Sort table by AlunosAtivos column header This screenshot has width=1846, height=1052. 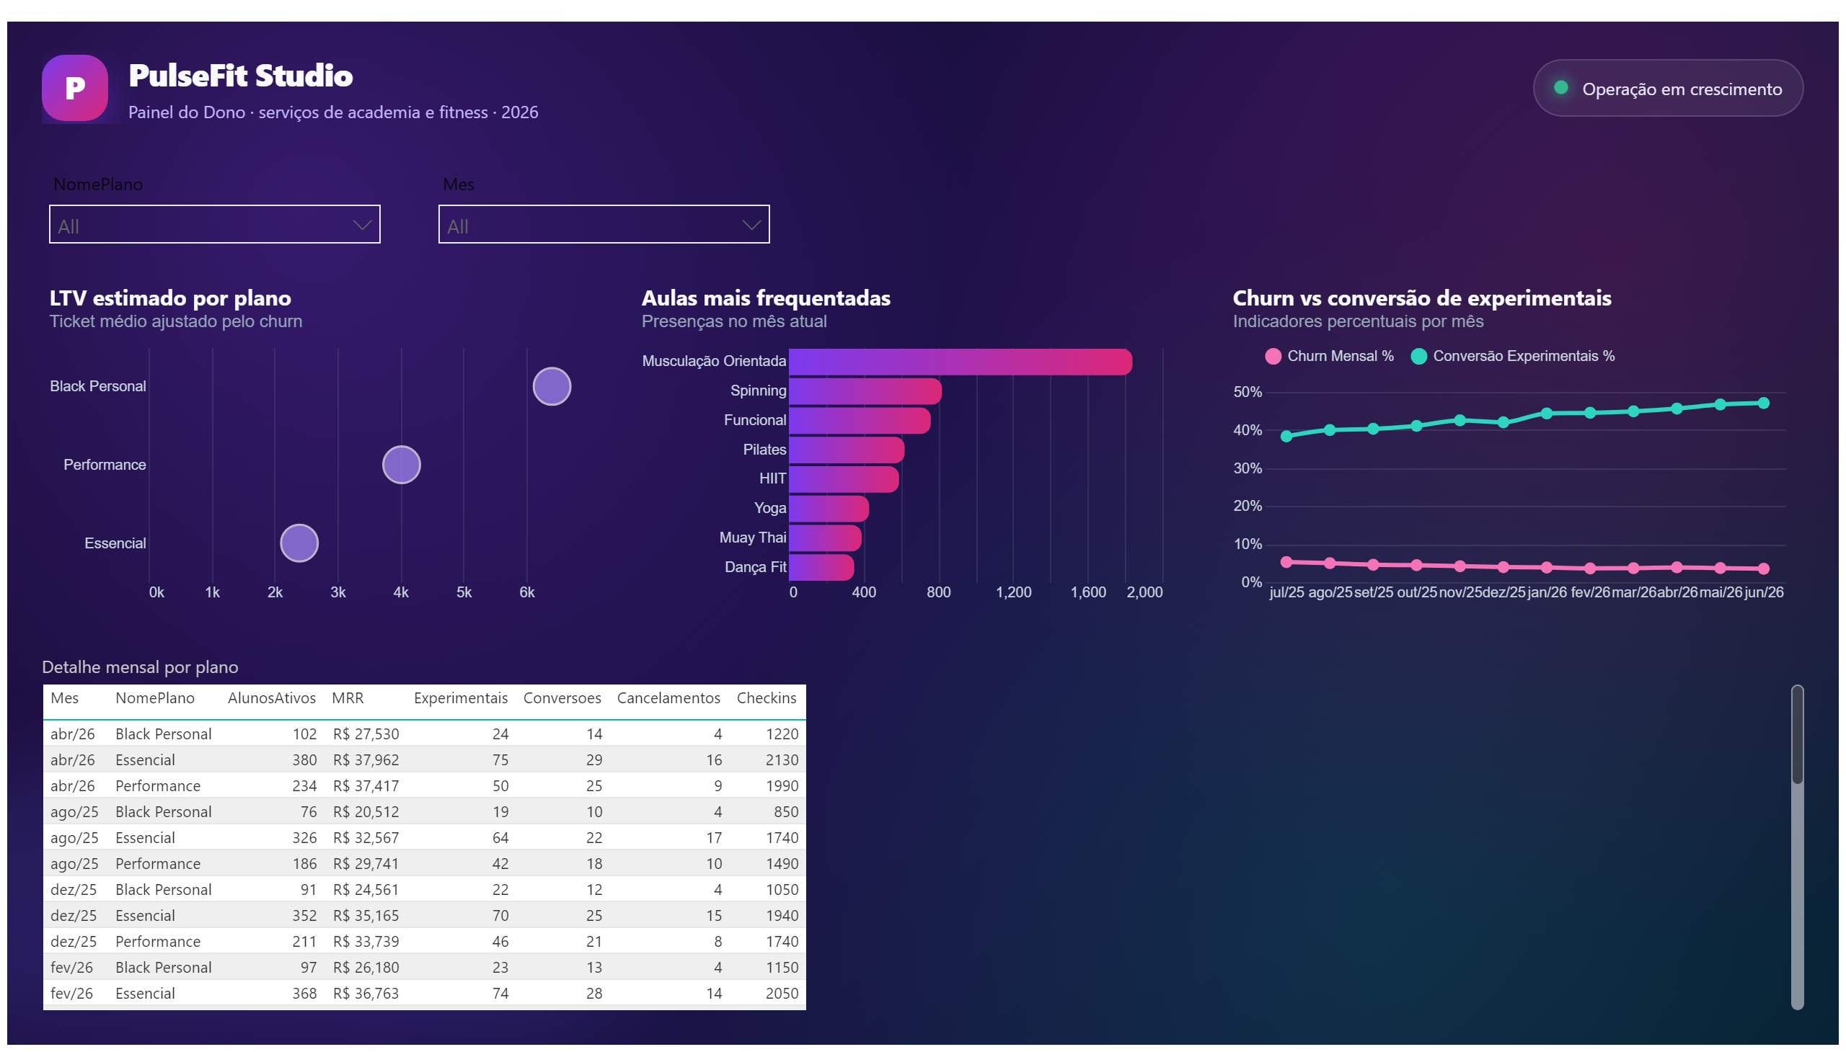[272, 699]
